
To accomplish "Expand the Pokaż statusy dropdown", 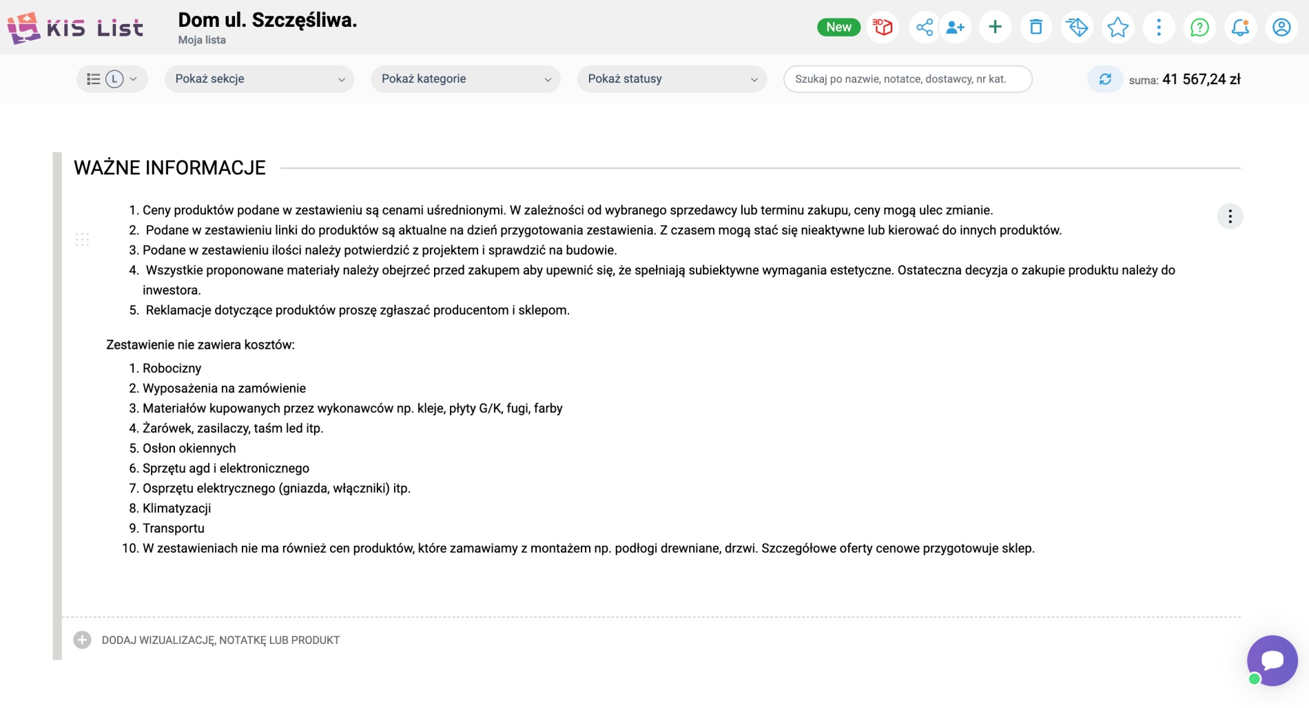I will [x=672, y=79].
